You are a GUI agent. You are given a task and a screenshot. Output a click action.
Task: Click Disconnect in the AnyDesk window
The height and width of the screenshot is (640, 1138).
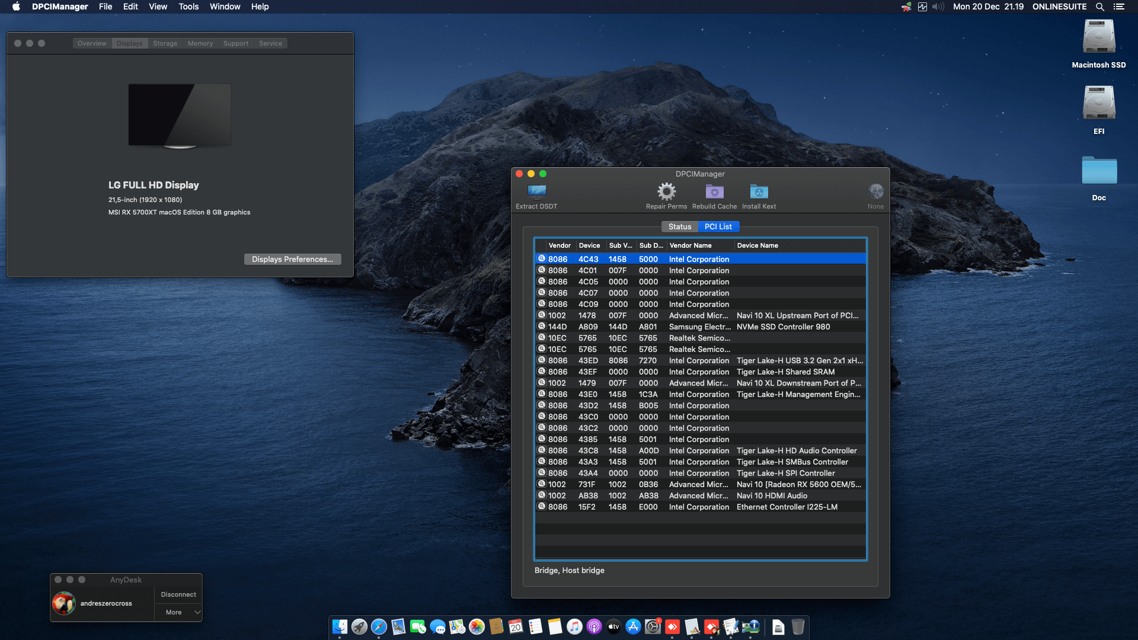tap(178, 594)
